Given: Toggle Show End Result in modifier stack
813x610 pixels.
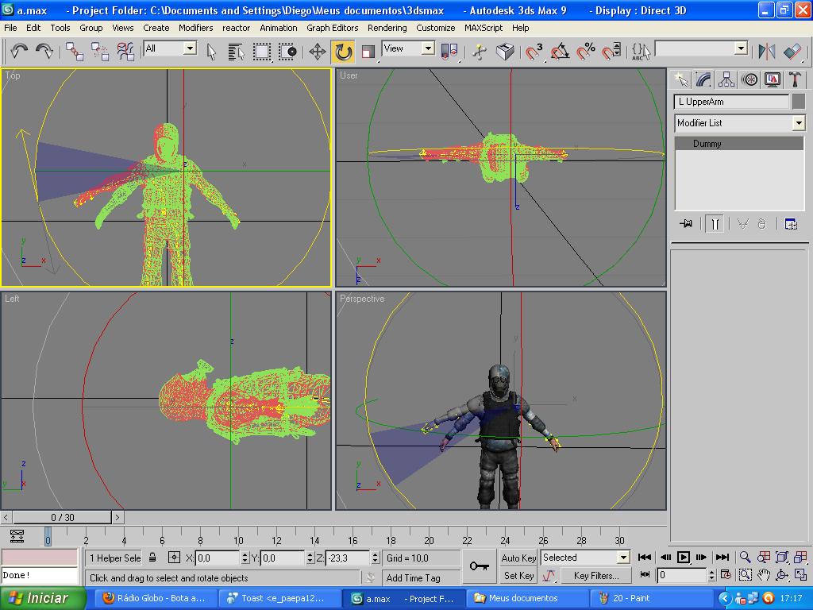Looking at the screenshot, I should 715,224.
